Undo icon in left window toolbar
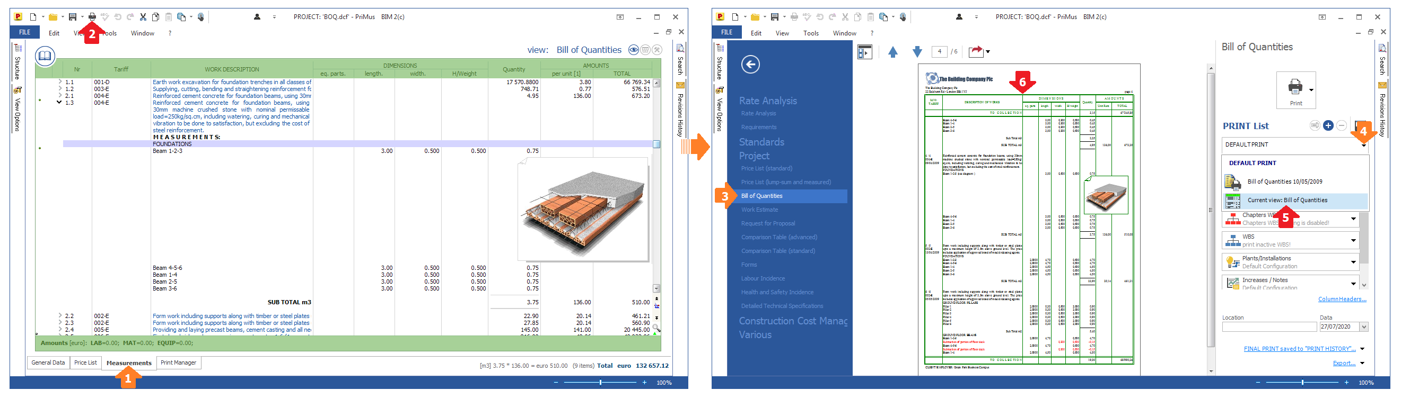Viewport: 1401px width, 399px height. 118,17
